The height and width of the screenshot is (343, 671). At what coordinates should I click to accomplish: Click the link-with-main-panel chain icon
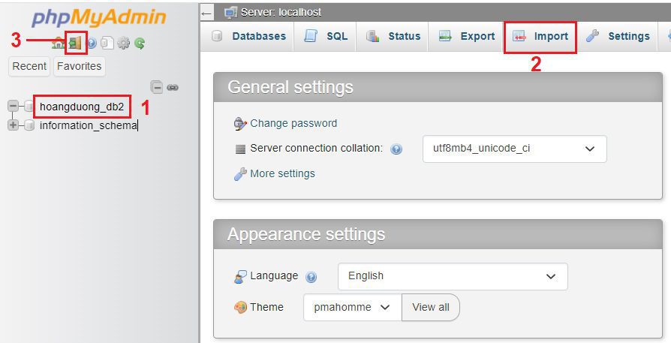coord(173,87)
